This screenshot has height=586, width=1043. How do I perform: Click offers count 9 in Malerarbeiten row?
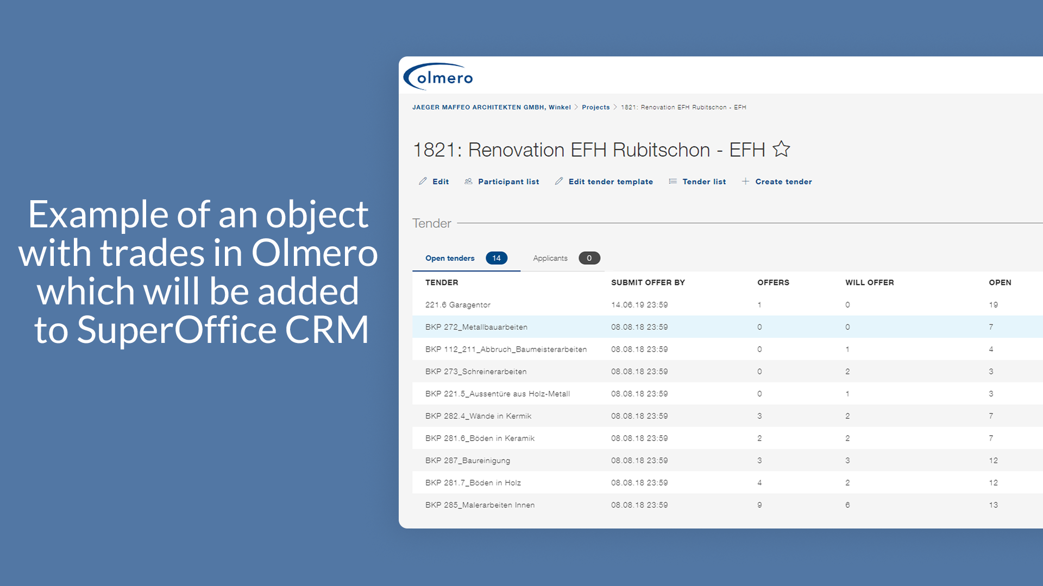coord(759,505)
